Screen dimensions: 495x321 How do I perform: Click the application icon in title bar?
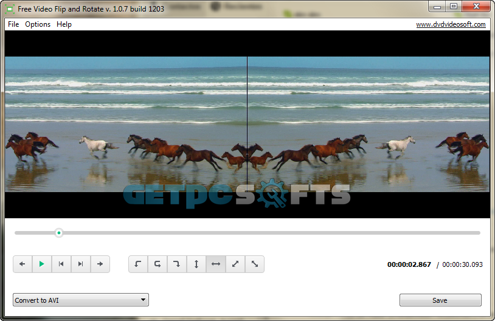pyautogui.click(x=10, y=9)
